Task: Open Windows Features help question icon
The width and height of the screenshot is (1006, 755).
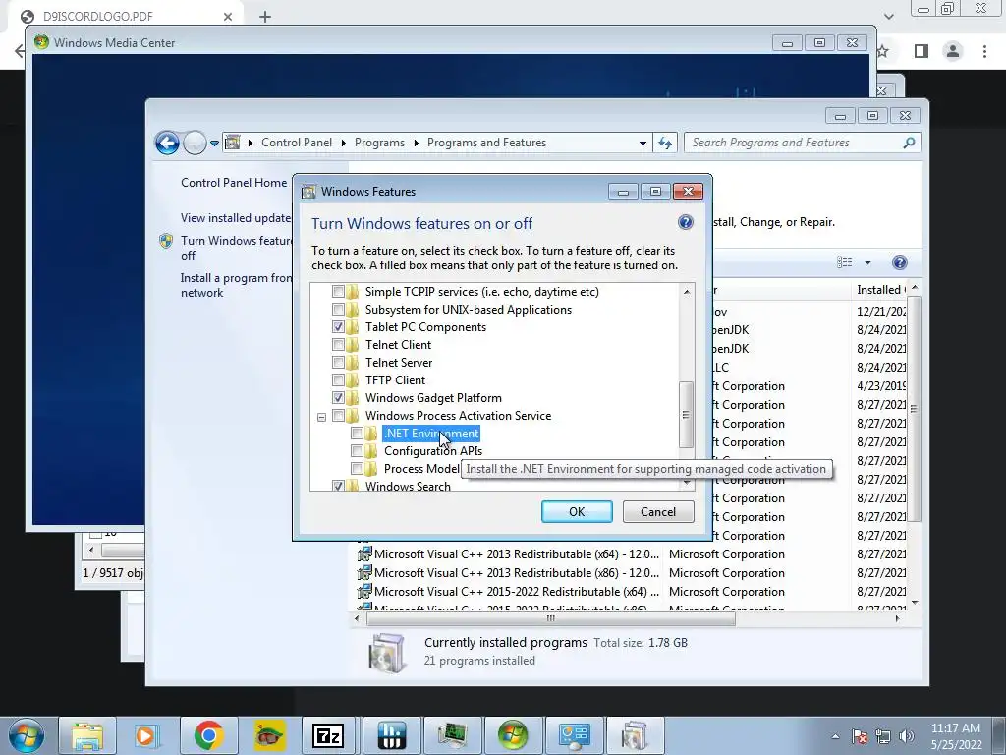Action: (685, 223)
